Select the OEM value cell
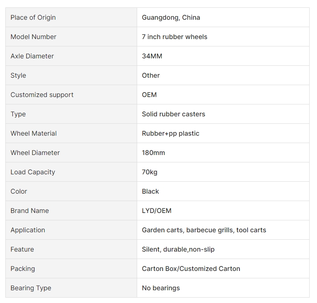The width and height of the screenshot is (317, 303). tap(223, 95)
